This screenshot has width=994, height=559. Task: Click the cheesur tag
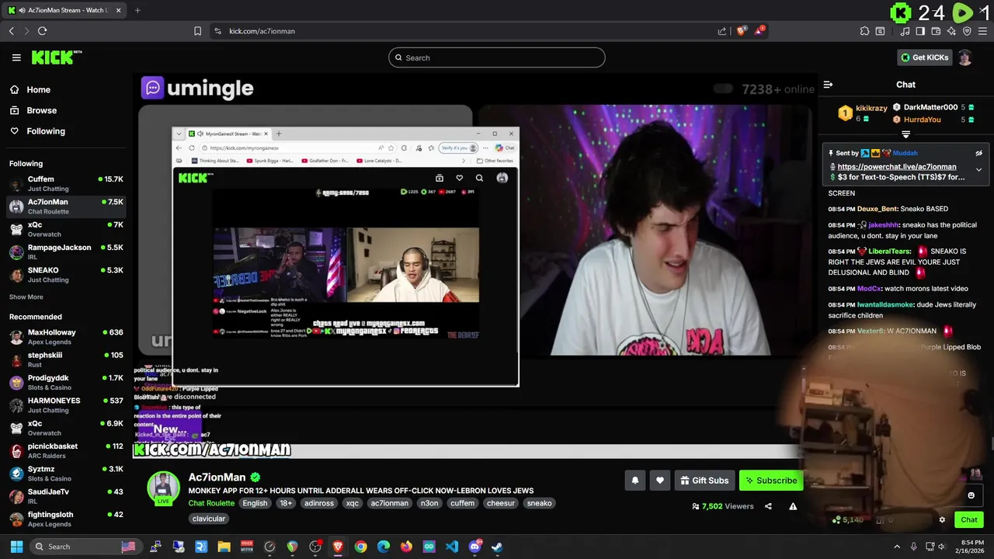tap(501, 503)
